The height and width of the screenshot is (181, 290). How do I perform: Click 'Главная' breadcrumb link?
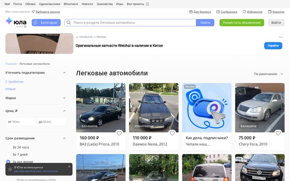tap(11, 64)
